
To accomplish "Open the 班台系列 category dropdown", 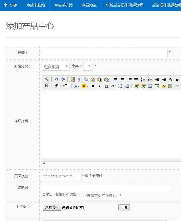I will click(56, 66).
